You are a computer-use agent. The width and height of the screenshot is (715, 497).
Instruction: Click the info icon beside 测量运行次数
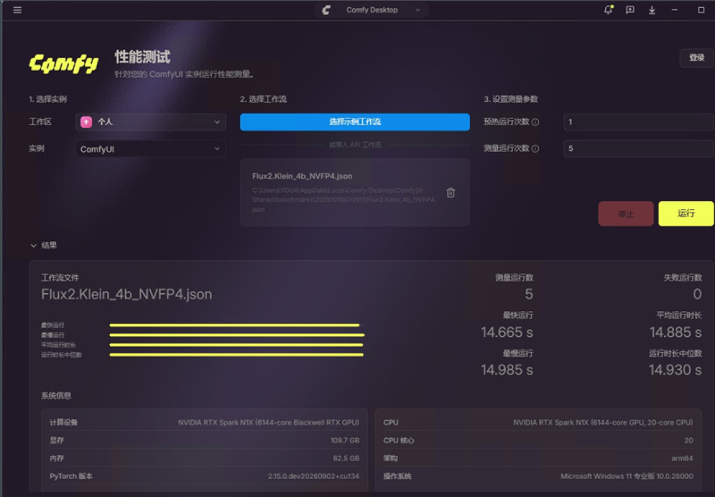(x=536, y=149)
